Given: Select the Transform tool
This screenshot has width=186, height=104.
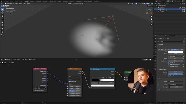Looking at the screenshot, I should [3, 25].
